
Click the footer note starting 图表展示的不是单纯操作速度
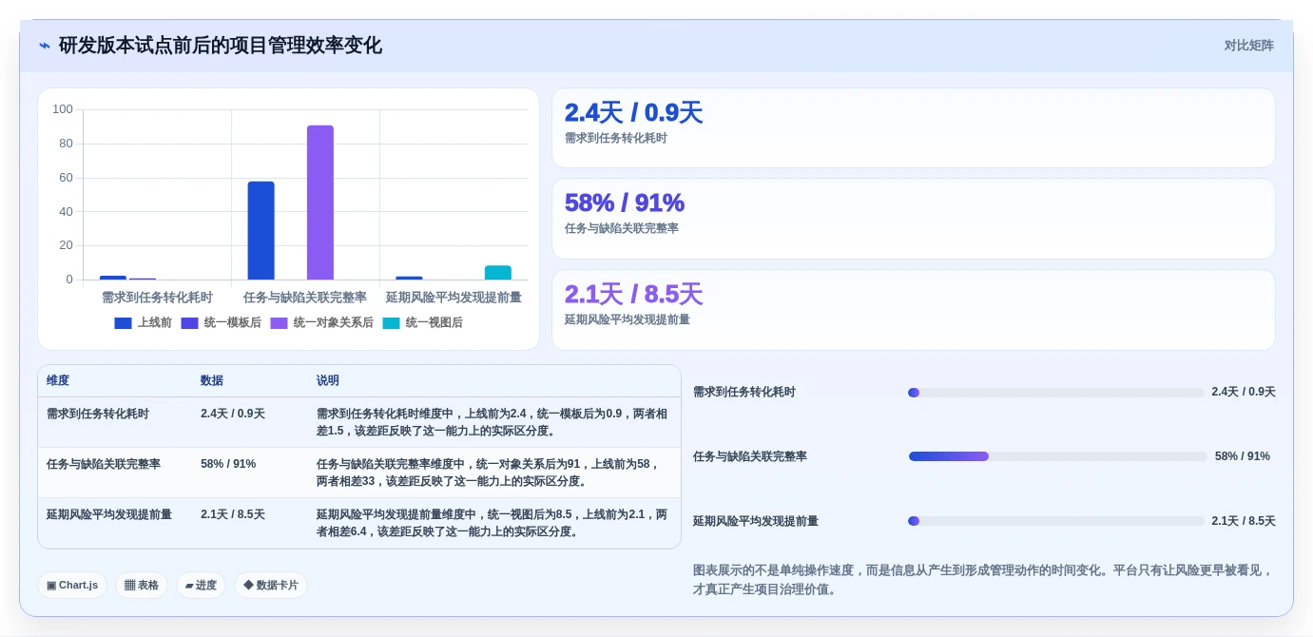tap(983, 580)
